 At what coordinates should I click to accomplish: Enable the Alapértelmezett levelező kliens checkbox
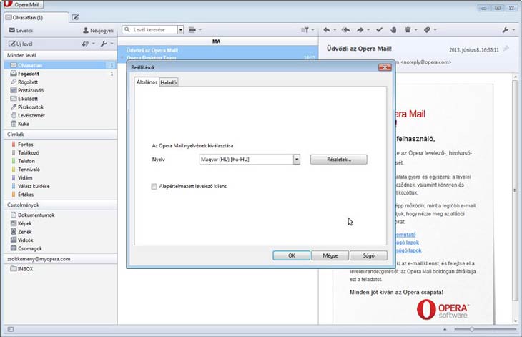tap(154, 186)
